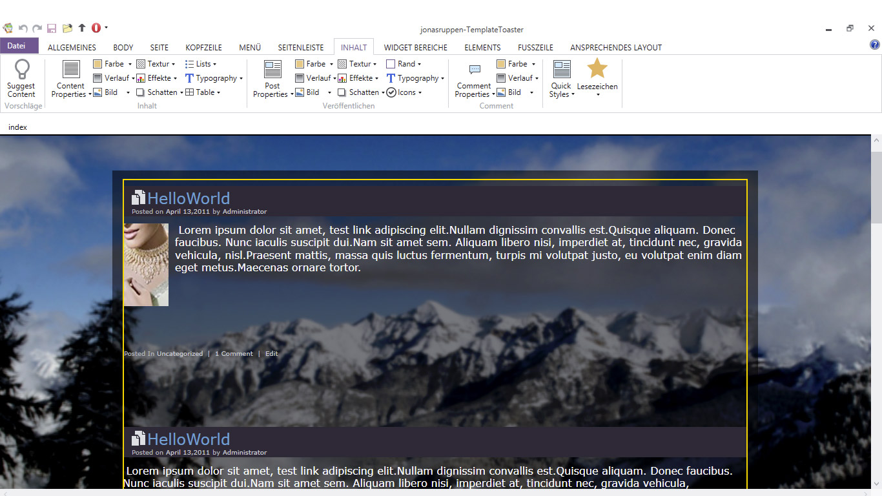This screenshot has width=882, height=496.
Task: Click the first HelloWorld post title
Action: coord(189,198)
